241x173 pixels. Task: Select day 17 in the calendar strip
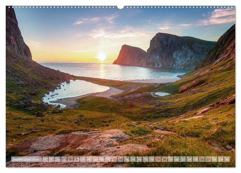146,159
